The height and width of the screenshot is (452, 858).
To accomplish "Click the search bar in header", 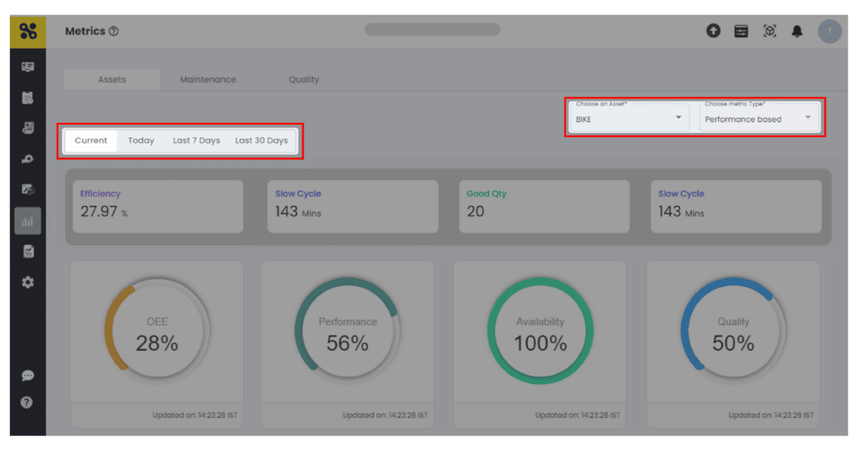I will (432, 29).
